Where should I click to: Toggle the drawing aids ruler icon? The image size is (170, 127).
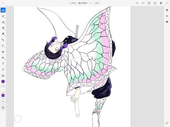click(167, 123)
